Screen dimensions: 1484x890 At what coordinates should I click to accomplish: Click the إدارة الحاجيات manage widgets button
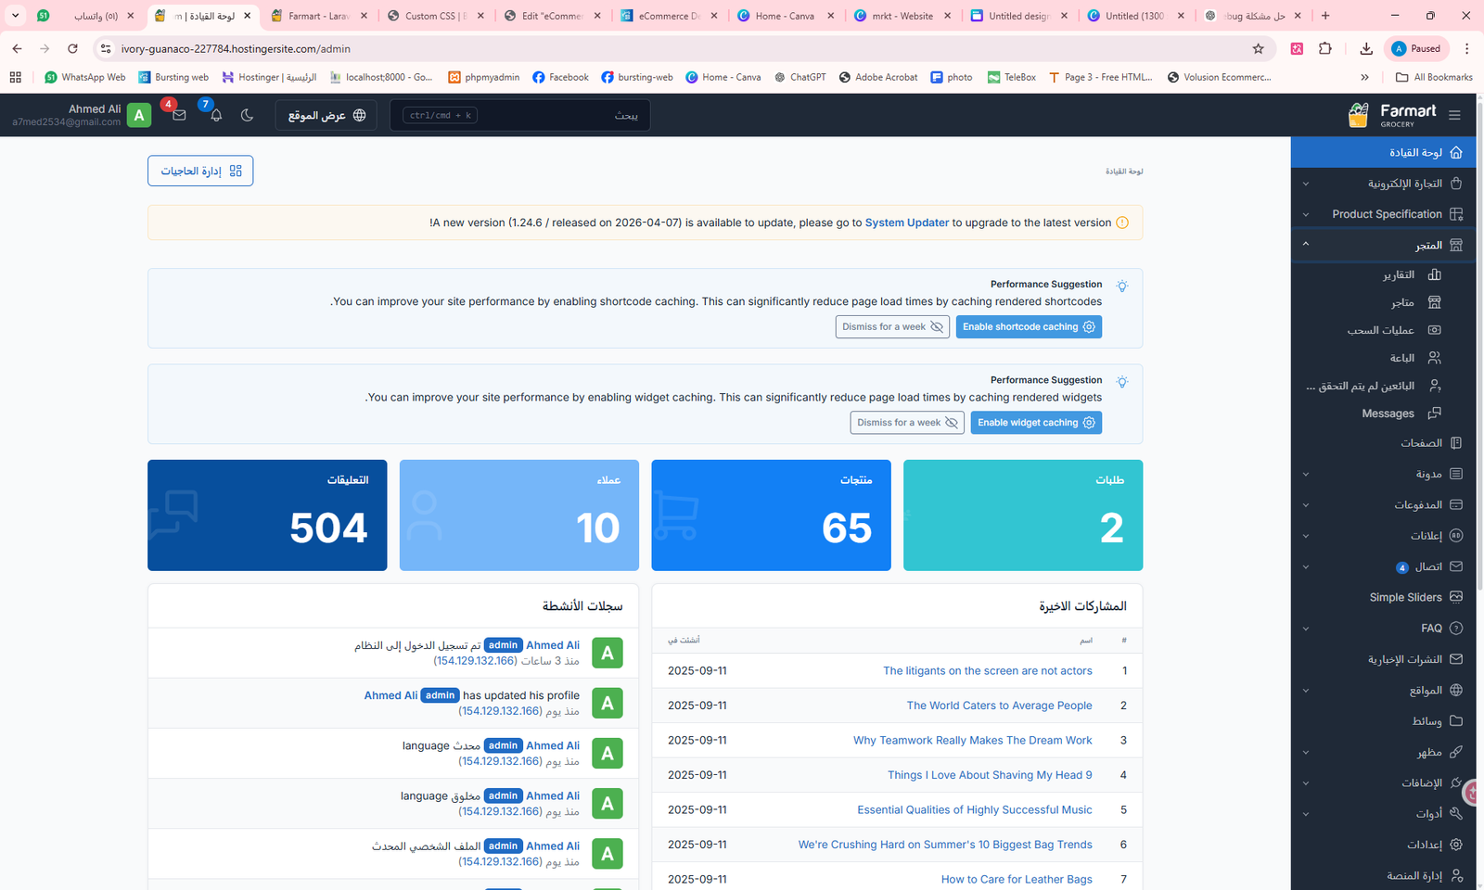tap(200, 171)
